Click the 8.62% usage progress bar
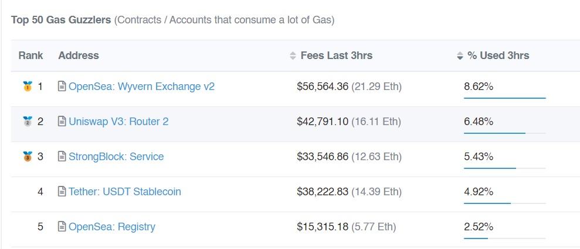 (x=504, y=98)
